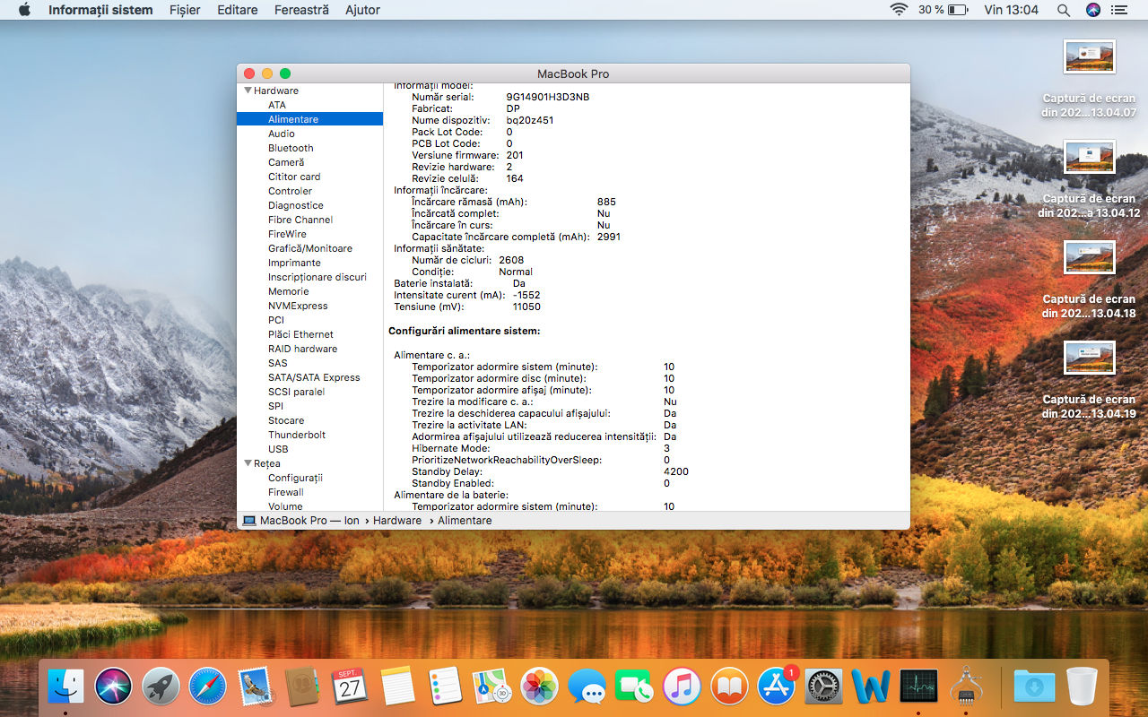
Task: Click Standby Delay value 4200
Action: click(676, 471)
